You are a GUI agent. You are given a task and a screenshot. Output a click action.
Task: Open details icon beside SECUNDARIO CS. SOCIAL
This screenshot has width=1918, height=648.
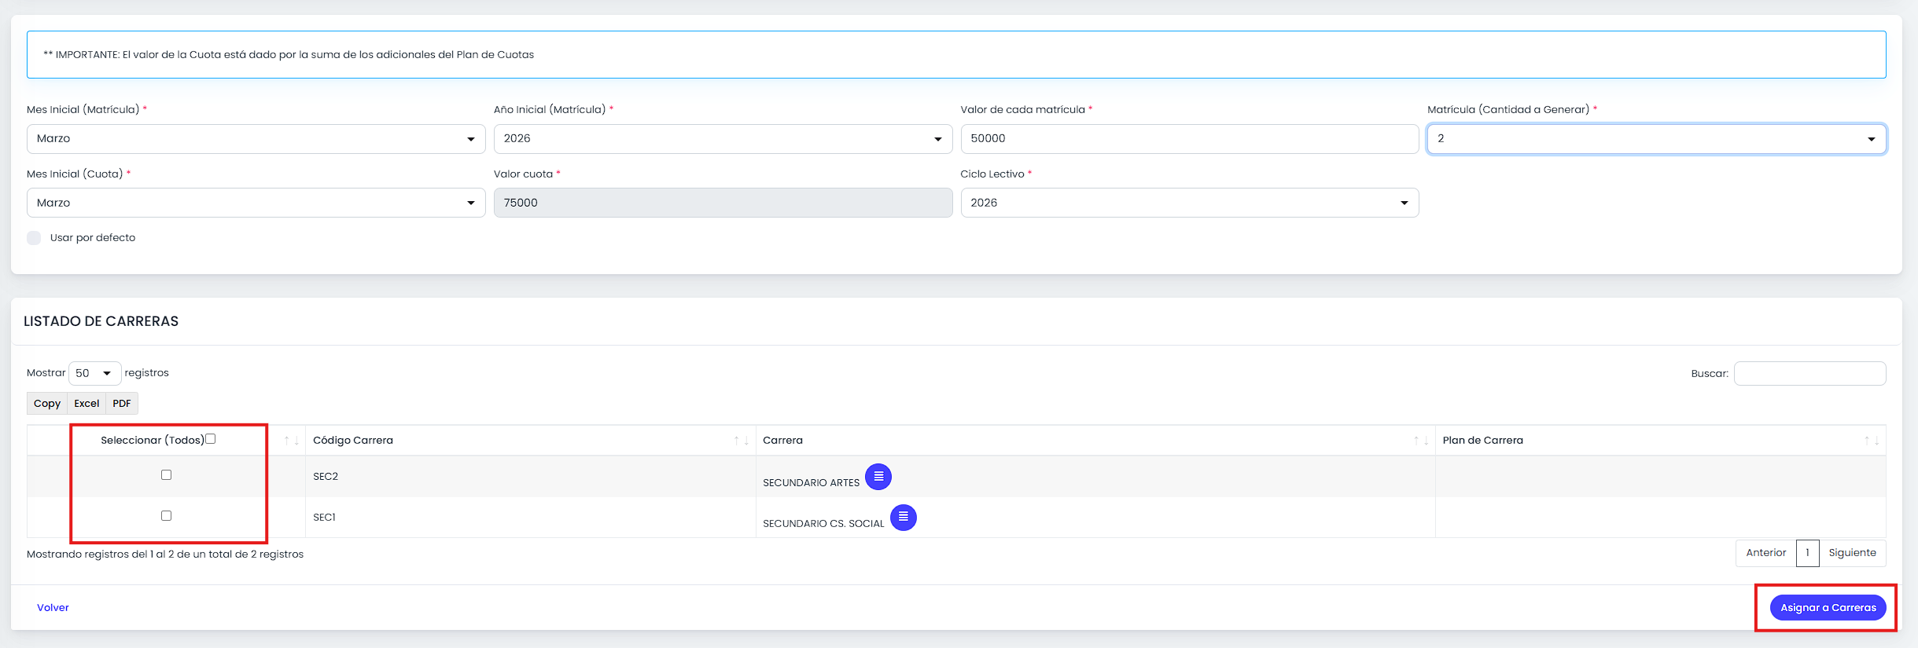904,518
